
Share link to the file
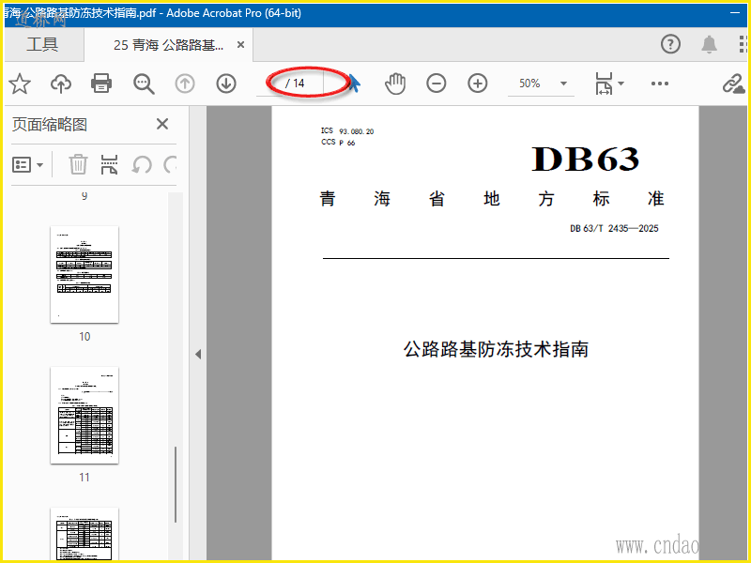pos(733,84)
